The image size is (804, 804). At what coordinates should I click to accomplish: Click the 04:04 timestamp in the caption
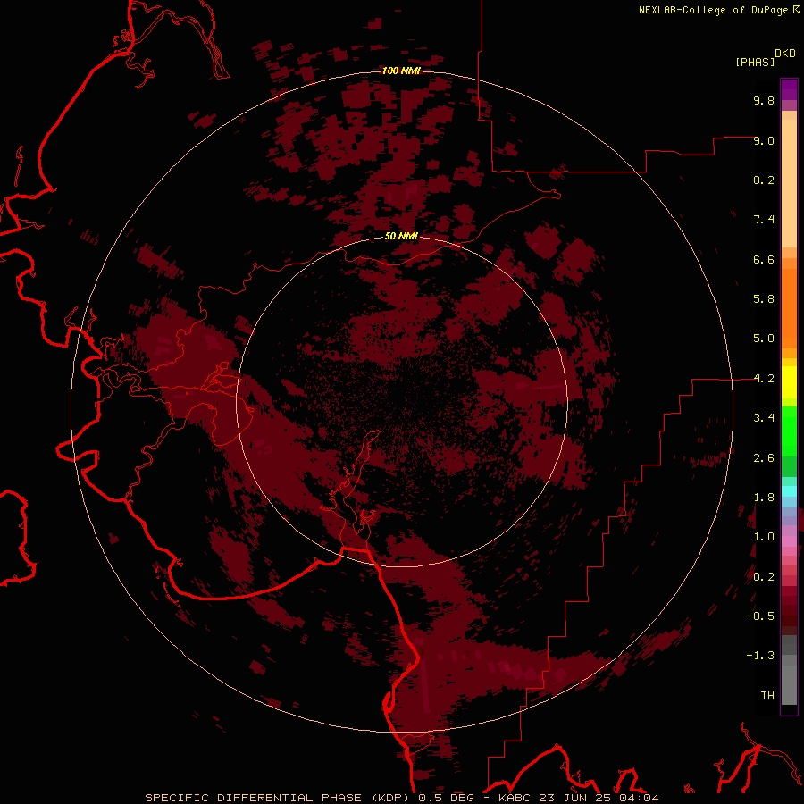pyautogui.click(x=639, y=798)
